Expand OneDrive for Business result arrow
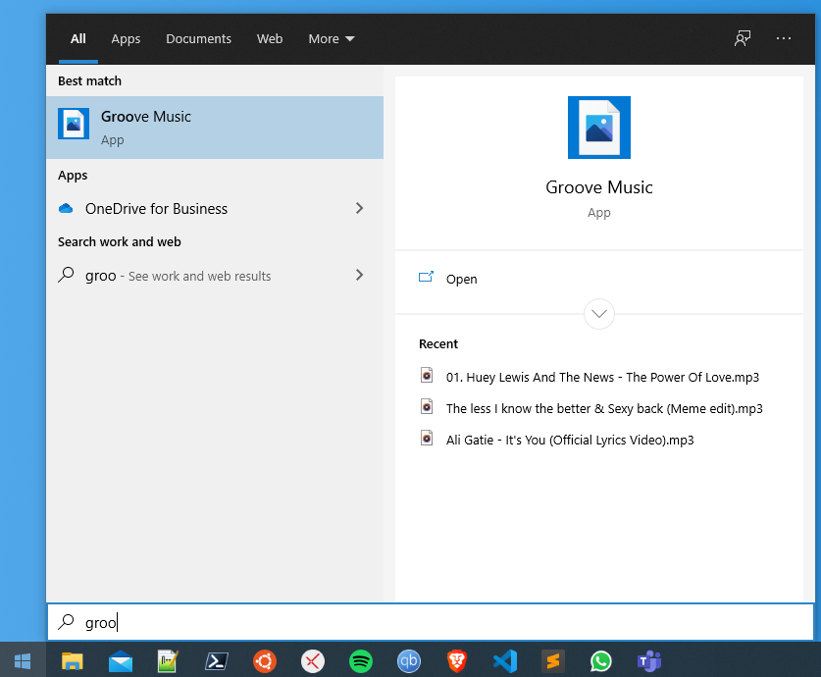 tap(359, 208)
